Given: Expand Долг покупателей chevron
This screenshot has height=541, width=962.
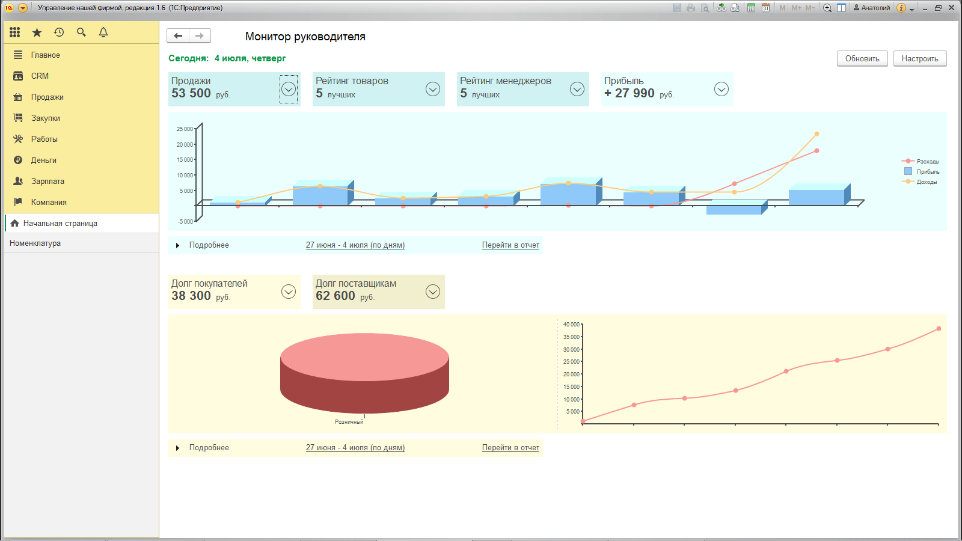Looking at the screenshot, I should tap(289, 292).
